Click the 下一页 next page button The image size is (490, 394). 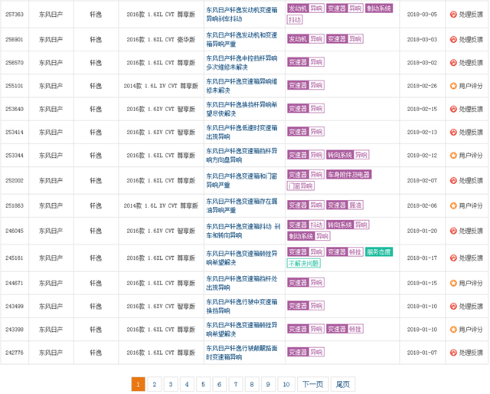pos(313,384)
